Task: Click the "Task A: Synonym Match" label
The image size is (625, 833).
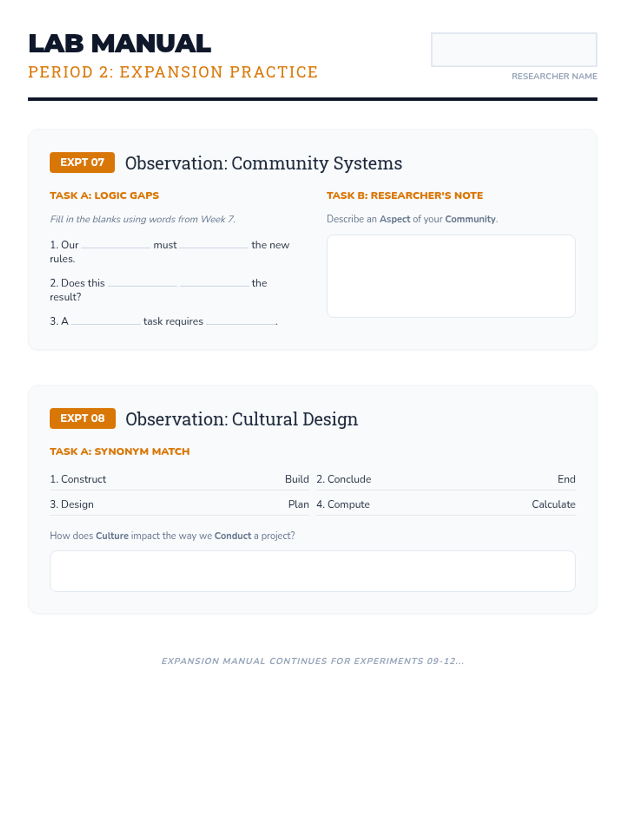Action: (x=120, y=451)
